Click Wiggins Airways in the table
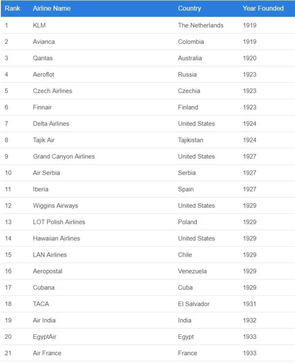295x363 pixels. point(55,206)
